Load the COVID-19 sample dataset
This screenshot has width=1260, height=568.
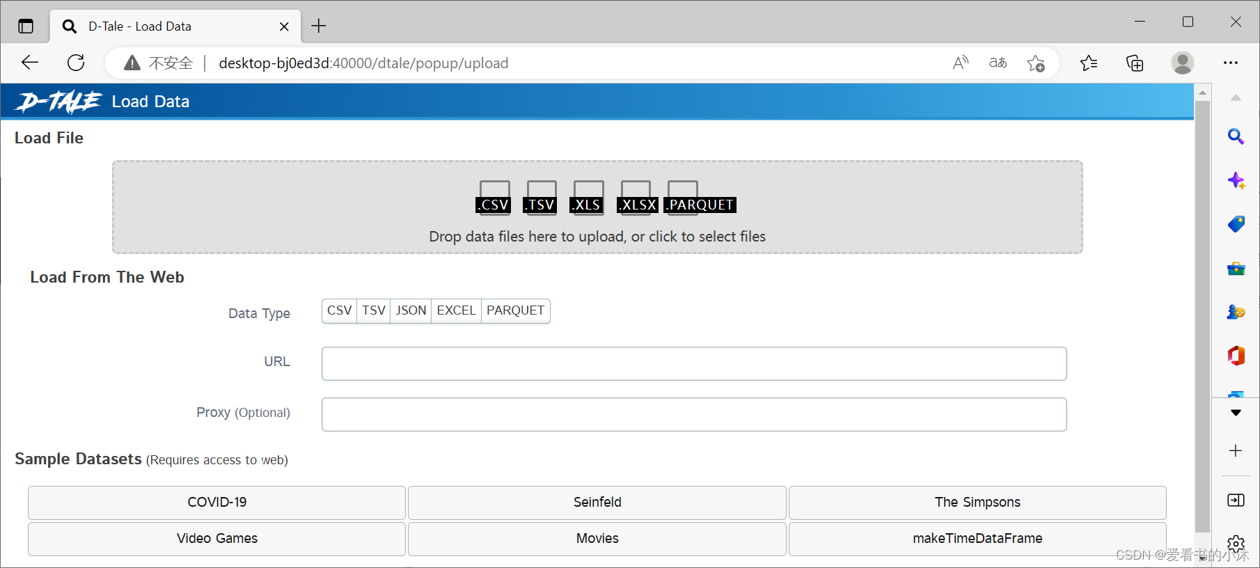[216, 503]
